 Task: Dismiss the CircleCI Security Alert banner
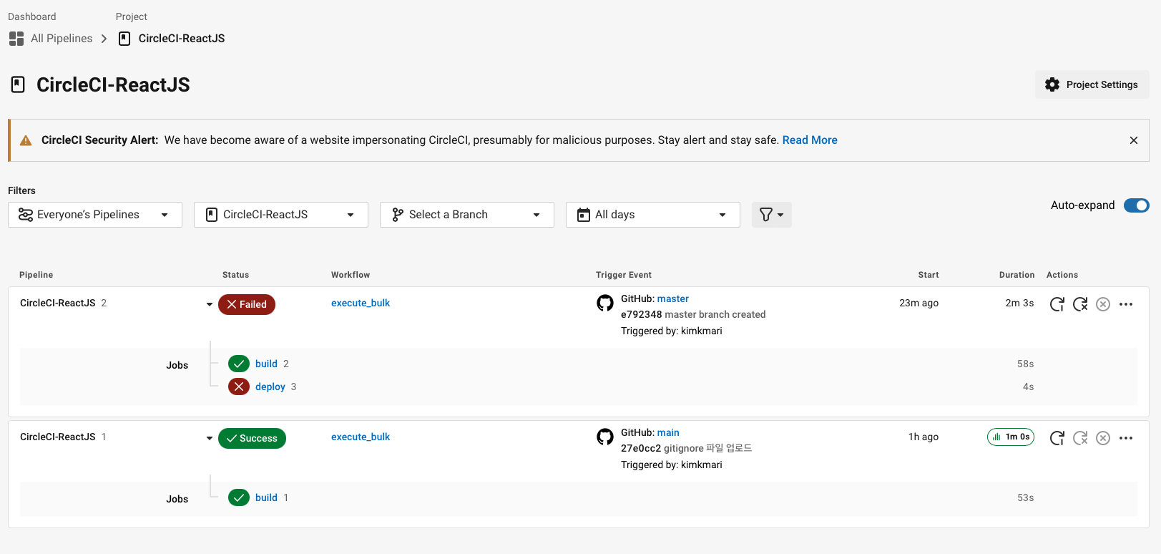click(1134, 140)
